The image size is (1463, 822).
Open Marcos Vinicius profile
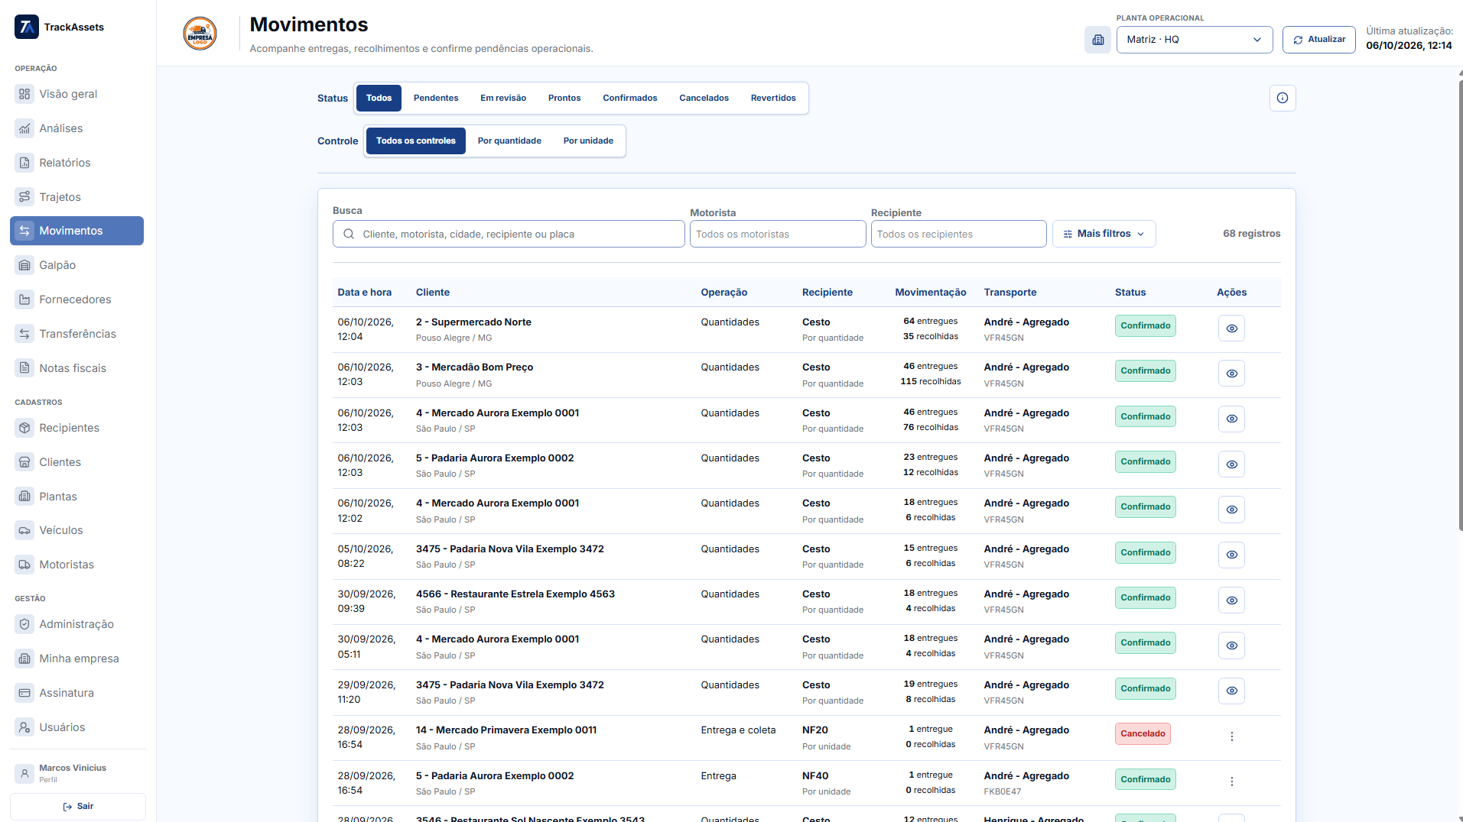click(x=78, y=773)
